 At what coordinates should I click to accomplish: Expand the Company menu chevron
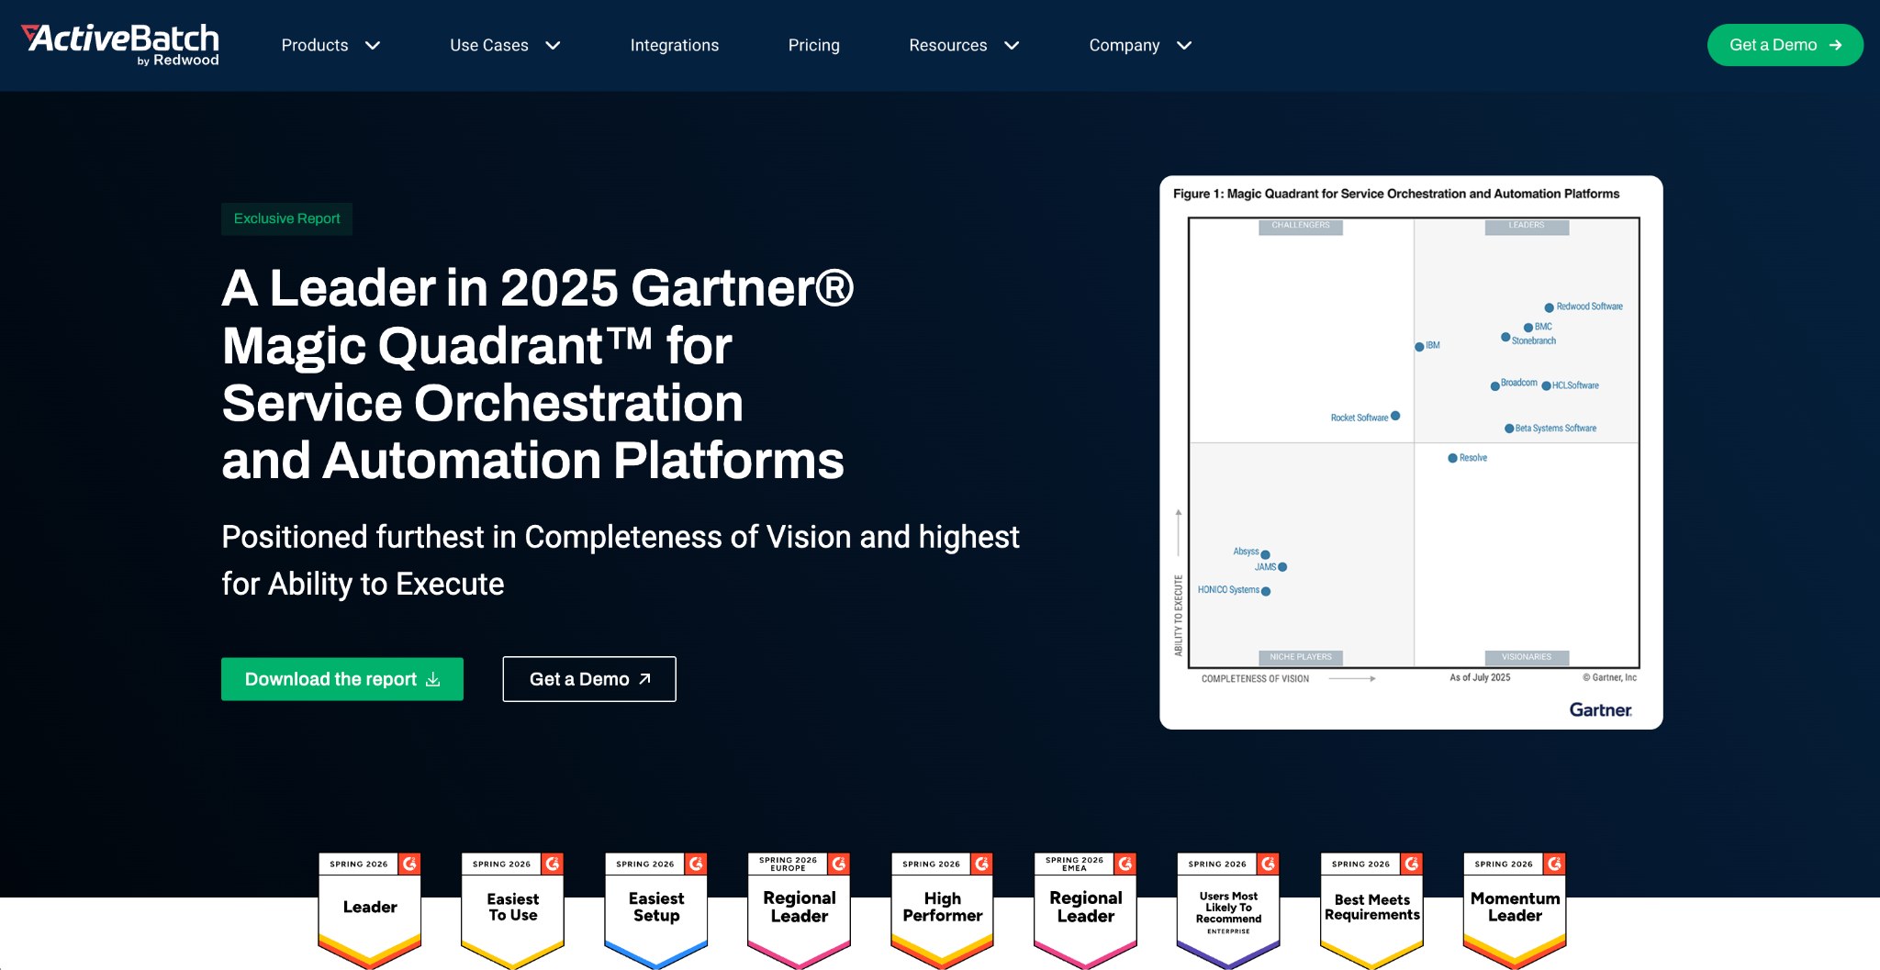(x=1184, y=46)
